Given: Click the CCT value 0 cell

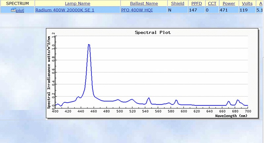Looking at the screenshot, I should (207, 10).
